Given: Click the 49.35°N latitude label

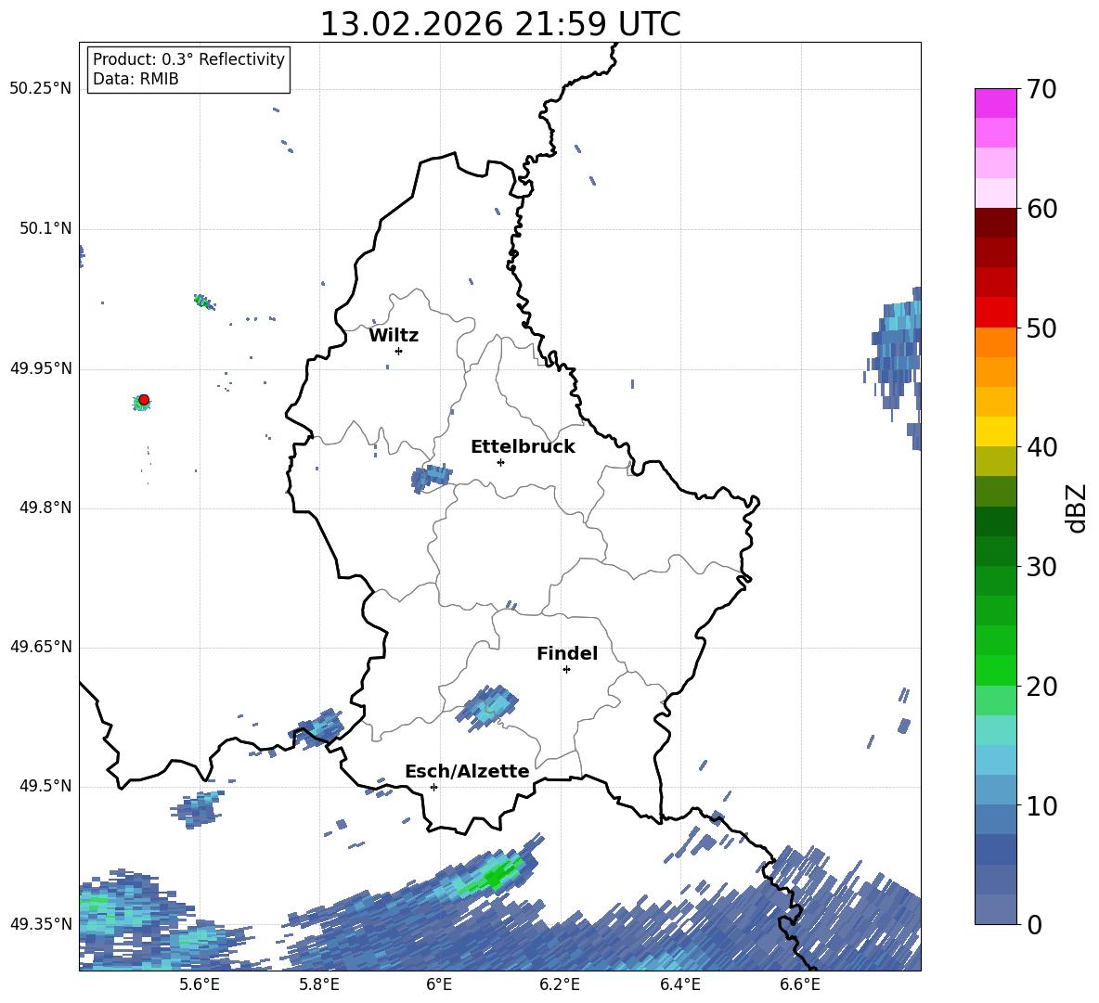Looking at the screenshot, I should tap(41, 925).
